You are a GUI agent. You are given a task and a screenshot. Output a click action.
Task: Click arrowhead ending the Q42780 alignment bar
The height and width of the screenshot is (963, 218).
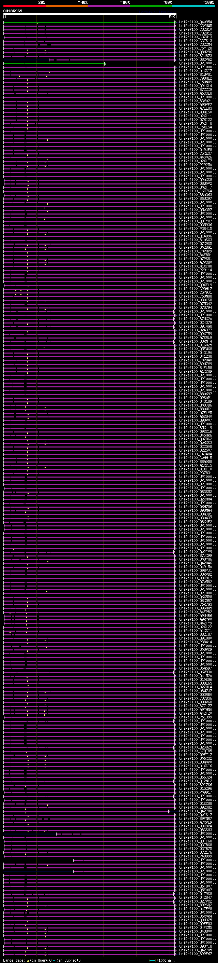coord(169,811)
